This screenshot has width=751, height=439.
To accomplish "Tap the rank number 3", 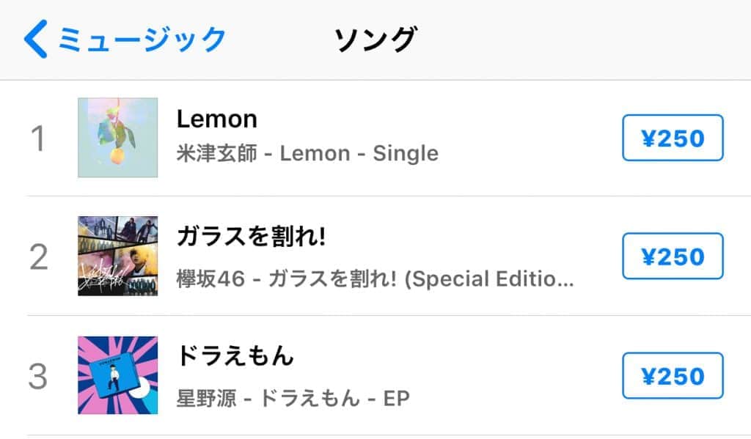I will [38, 376].
